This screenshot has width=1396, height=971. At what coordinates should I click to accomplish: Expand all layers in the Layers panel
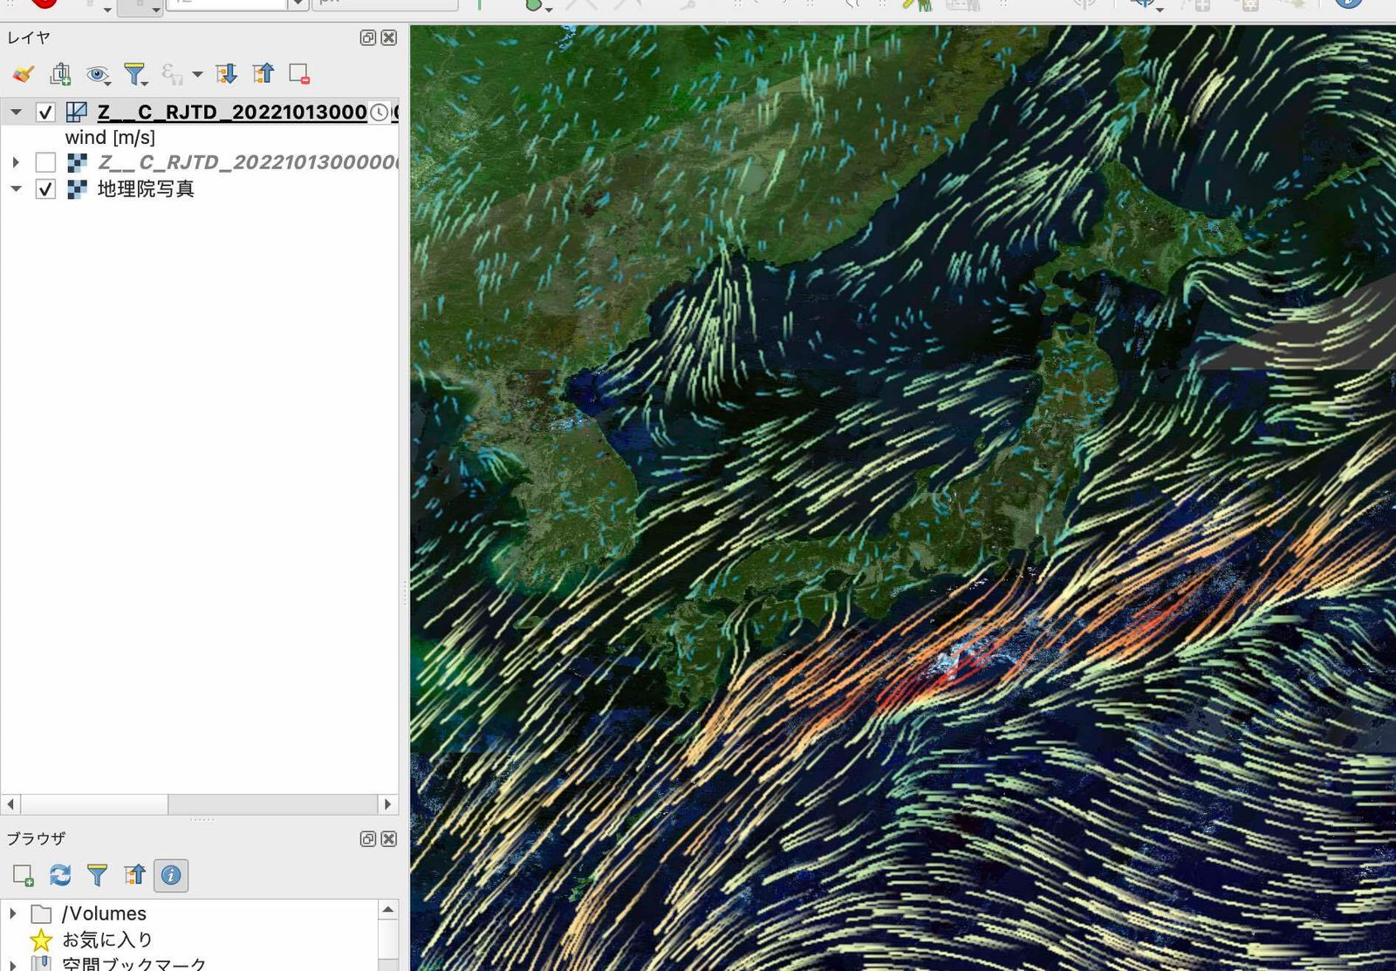(x=227, y=74)
